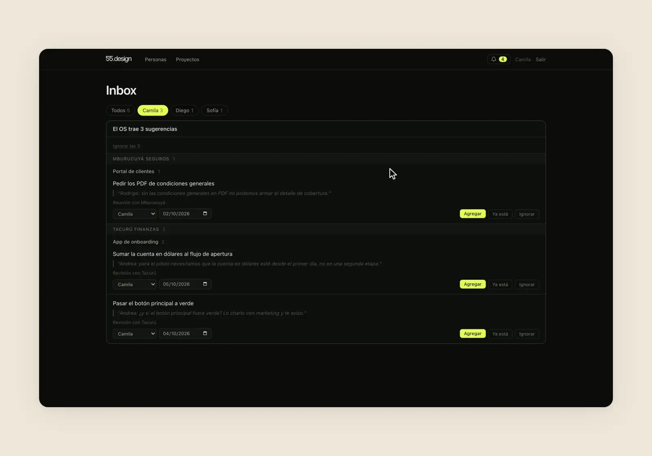This screenshot has height=456, width=652.
Task: Click Agregar for Sumar la cuenta en dólares
Action: pos(473,284)
